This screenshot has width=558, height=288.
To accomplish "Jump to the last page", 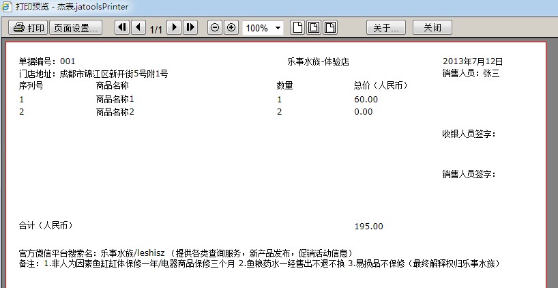I will tap(190, 27).
